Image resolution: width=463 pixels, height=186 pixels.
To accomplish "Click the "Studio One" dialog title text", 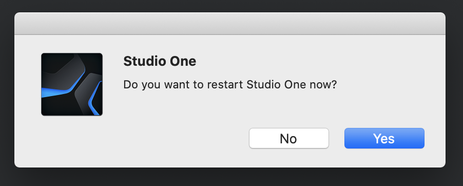I will pyautogui.click(x=160, y=62).
